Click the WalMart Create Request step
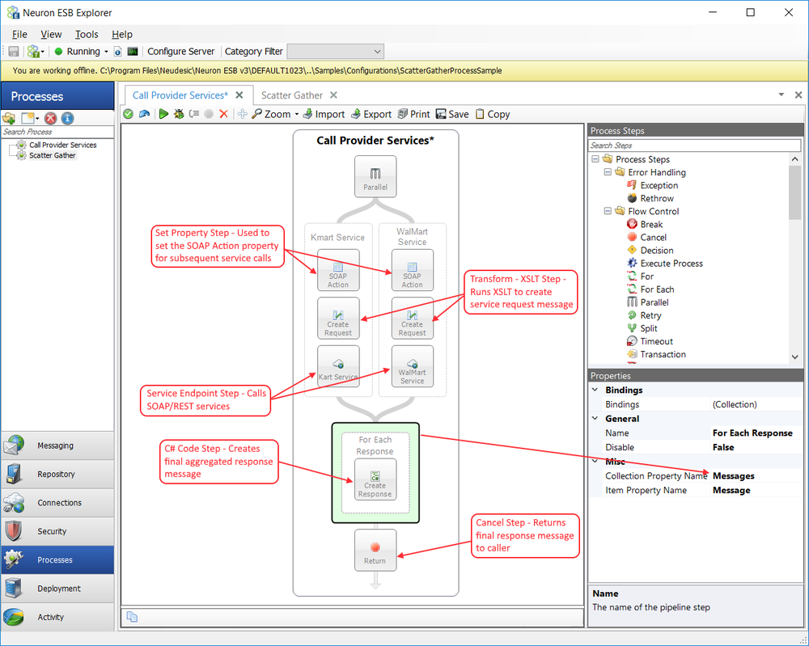Screen dimensions: 809x646 pyautogui.click(x=413, y=318)
